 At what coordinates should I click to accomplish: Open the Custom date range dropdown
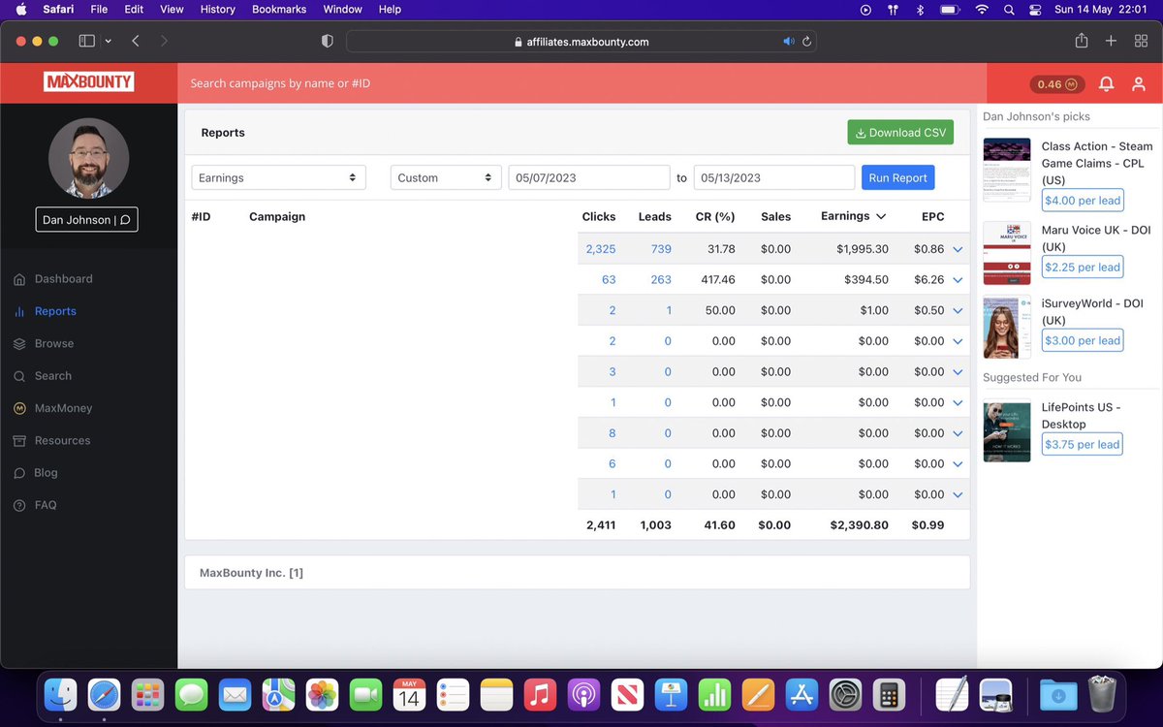tap(446, 177)
